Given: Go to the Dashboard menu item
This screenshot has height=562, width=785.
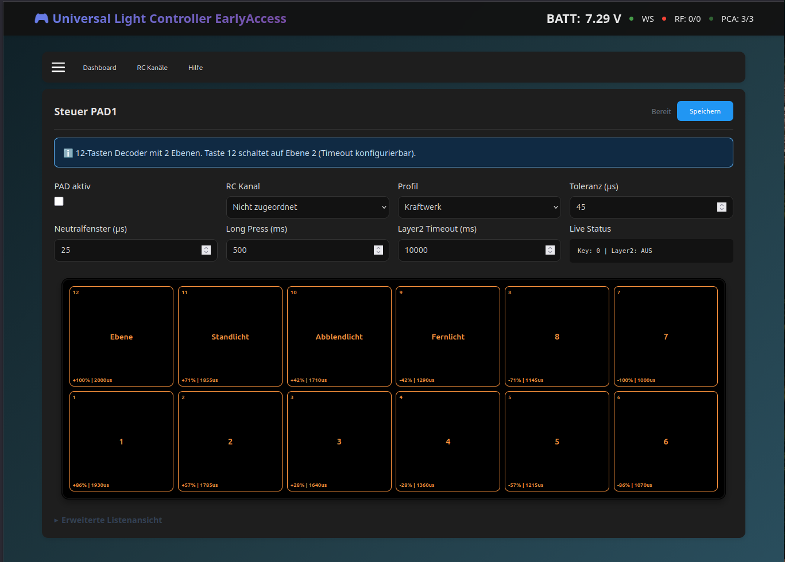Looking at the screenshot, I should (99, 68).
